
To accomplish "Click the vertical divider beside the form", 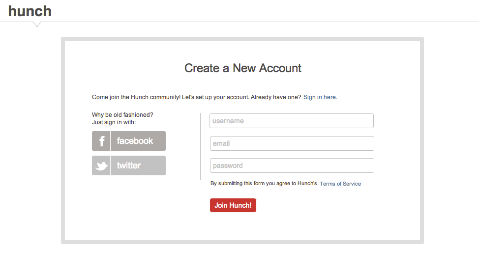I will [x=200, y=146].
